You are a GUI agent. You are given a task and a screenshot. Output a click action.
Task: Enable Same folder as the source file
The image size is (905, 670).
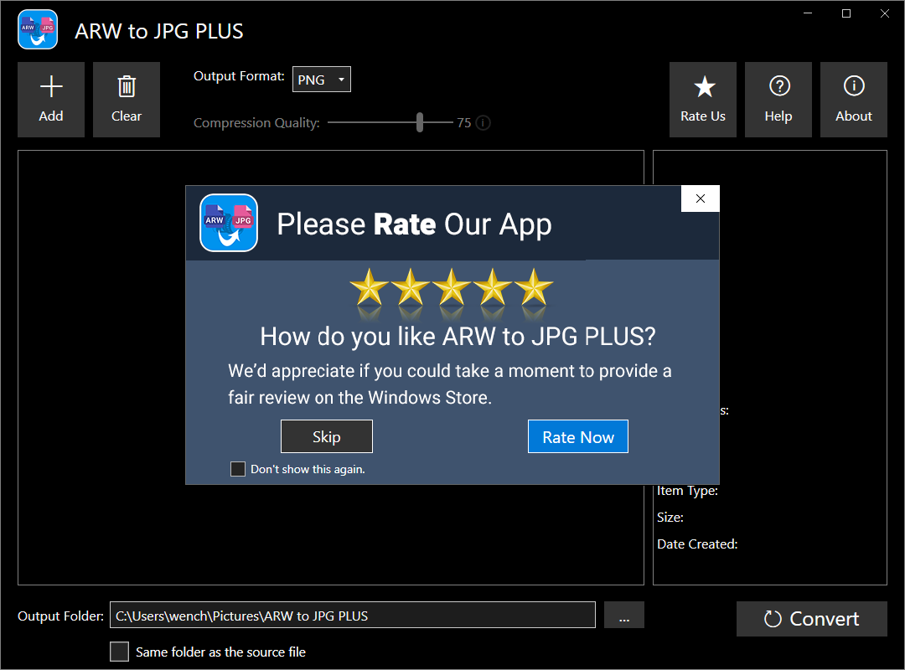pyautogui.click(x=120, y=652)
